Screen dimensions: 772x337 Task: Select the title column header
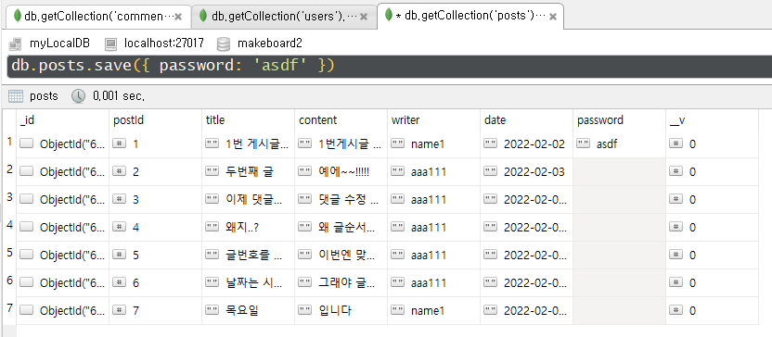248,119
